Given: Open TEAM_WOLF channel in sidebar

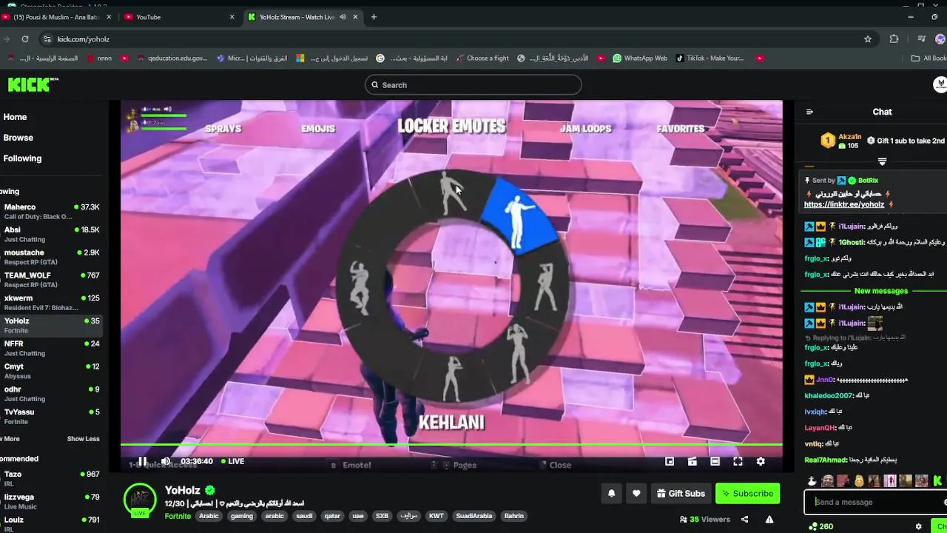Looking at the screenshot, I should click(x=52, y=280).
